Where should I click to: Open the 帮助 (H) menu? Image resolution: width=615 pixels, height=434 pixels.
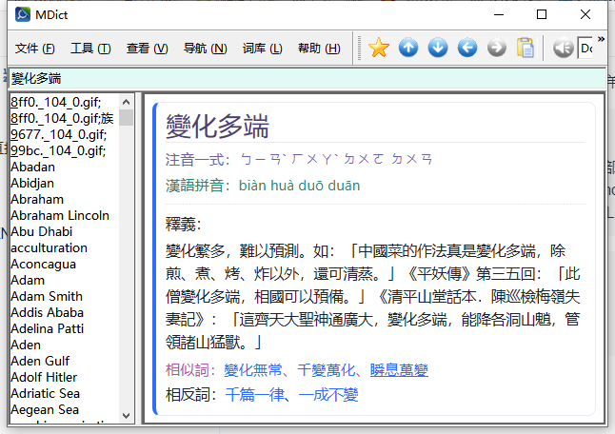319,49
